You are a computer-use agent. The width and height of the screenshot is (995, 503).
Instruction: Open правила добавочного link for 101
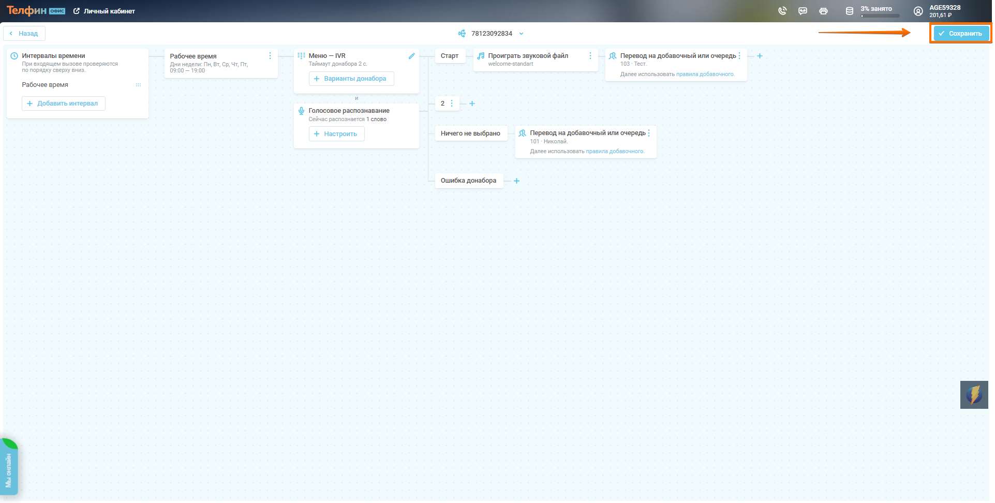(x=615, y=152)
